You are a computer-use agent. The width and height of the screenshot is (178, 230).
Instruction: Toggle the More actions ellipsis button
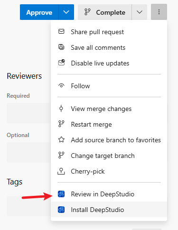(x=159, y=12)
